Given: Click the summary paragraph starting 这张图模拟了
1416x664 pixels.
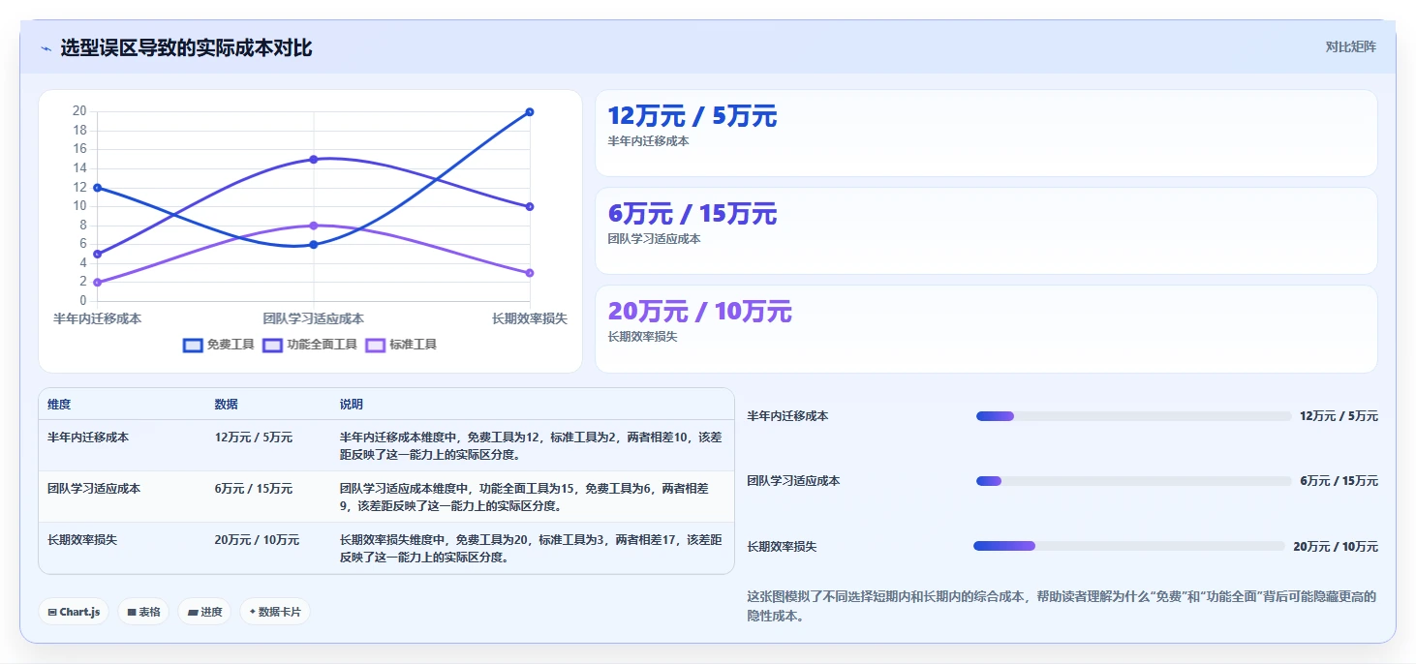Looking at the screenshot, I should click(1062, 606).
